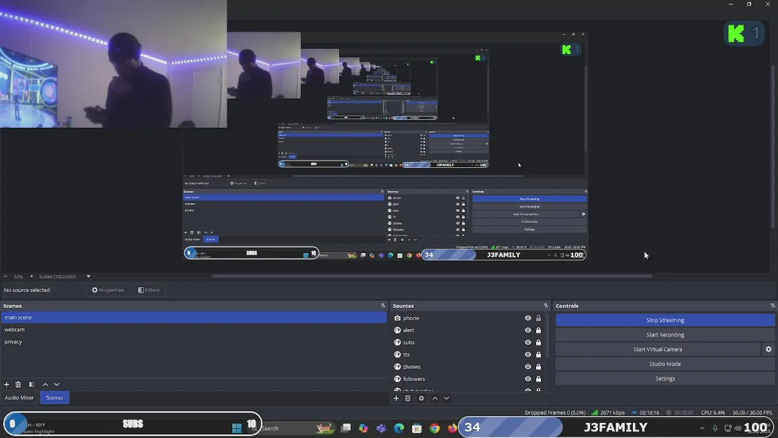778x438 pixels.
Task: Select the main scene
Action: 193,318
